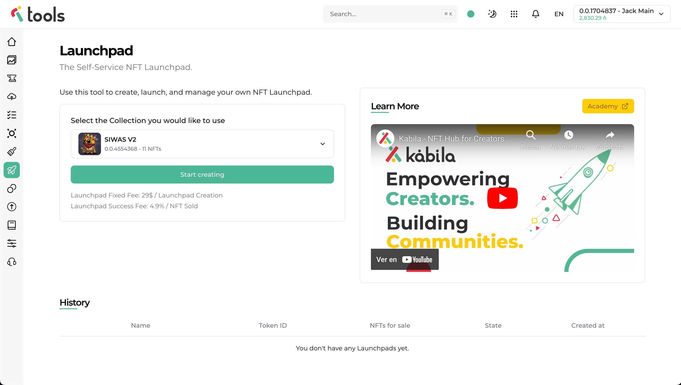The height and width of the screenshot is (385, 681).
Task: Click the rocket Launchpad sidebar icon
Action: click(x=12, y=170)
